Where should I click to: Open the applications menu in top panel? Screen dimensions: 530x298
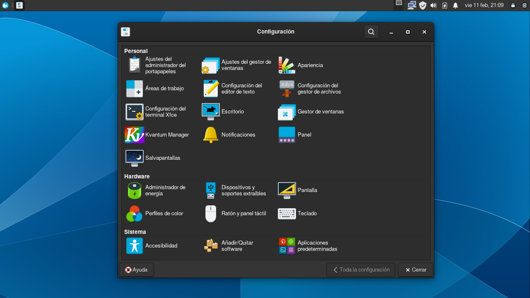click(5, 5)
